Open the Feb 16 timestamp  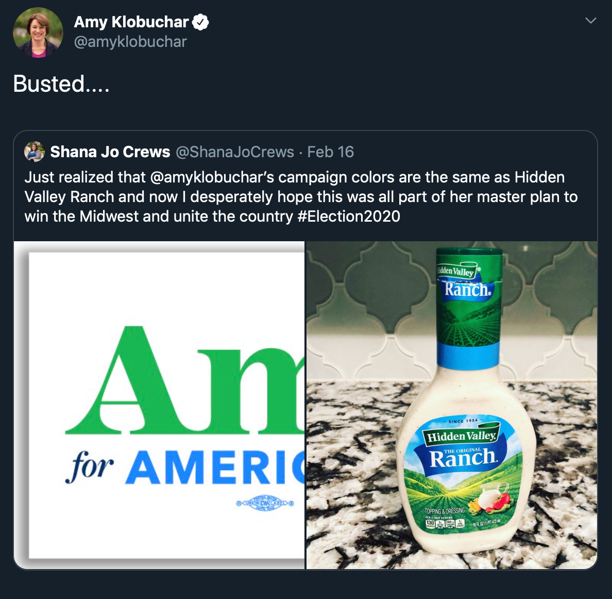(x=331, y=152)
